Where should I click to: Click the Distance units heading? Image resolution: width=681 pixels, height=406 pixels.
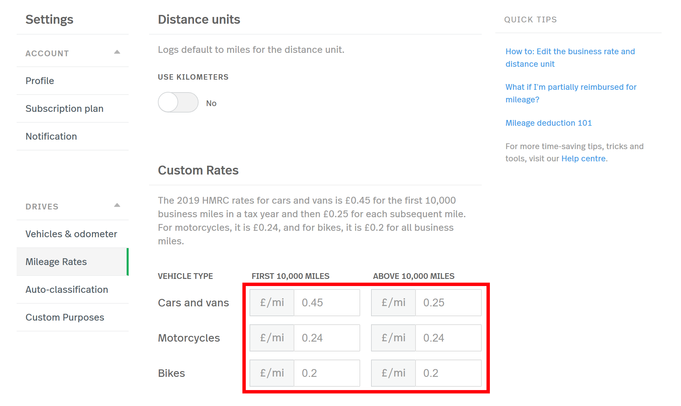pyautogui.click(x=199, y=19)
